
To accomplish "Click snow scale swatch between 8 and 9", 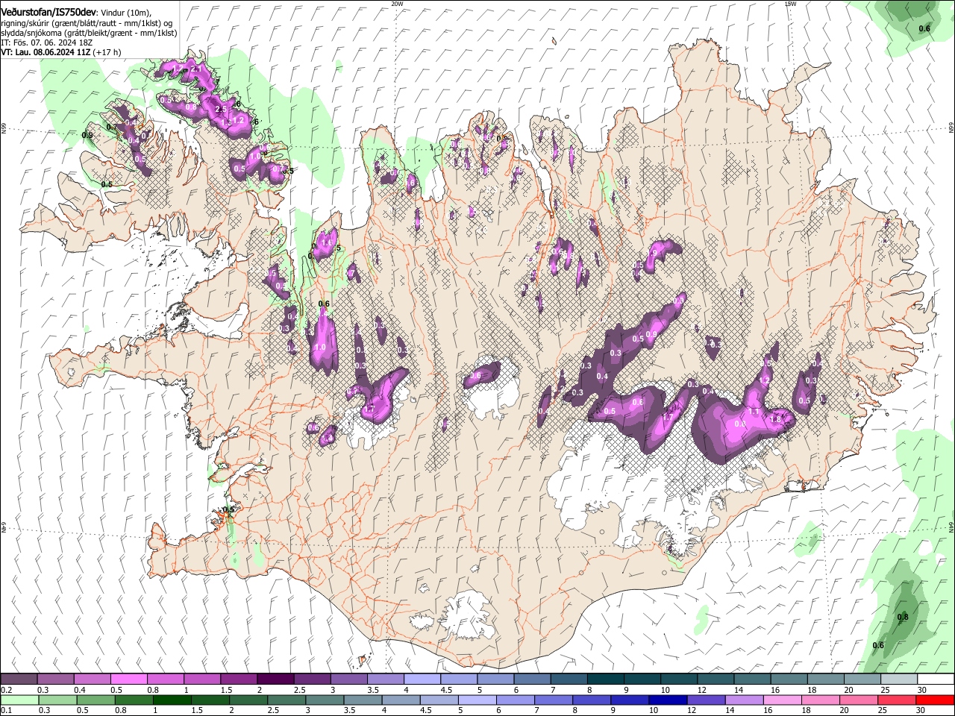I will (605, 679).
